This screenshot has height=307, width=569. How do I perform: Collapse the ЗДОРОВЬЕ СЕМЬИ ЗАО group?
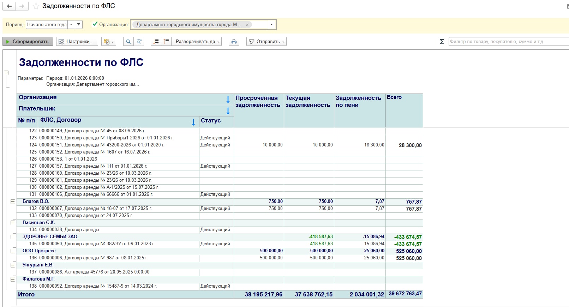pos(13,237)
